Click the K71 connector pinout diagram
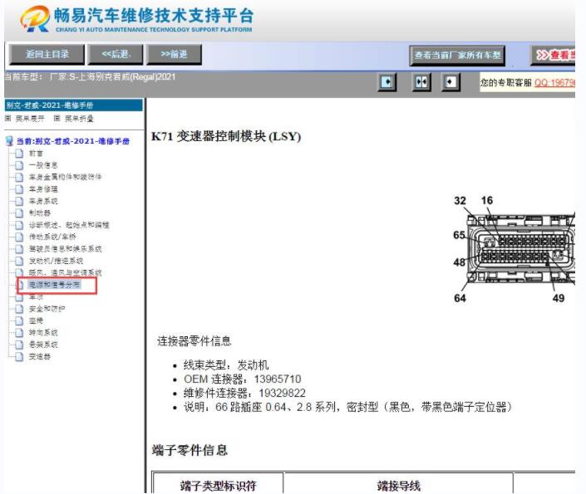Viewport: 586px width, 494px height. coord(514,249)
